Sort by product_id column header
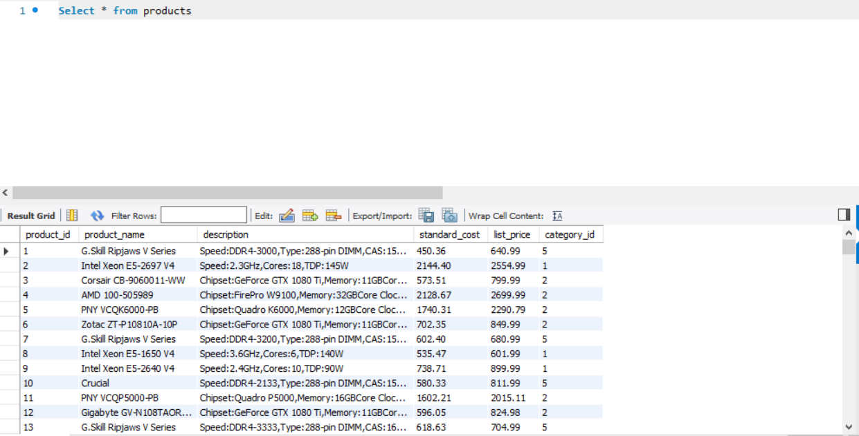Image resolution: width=859 pixels, height=436 pixels. point(50,235)
